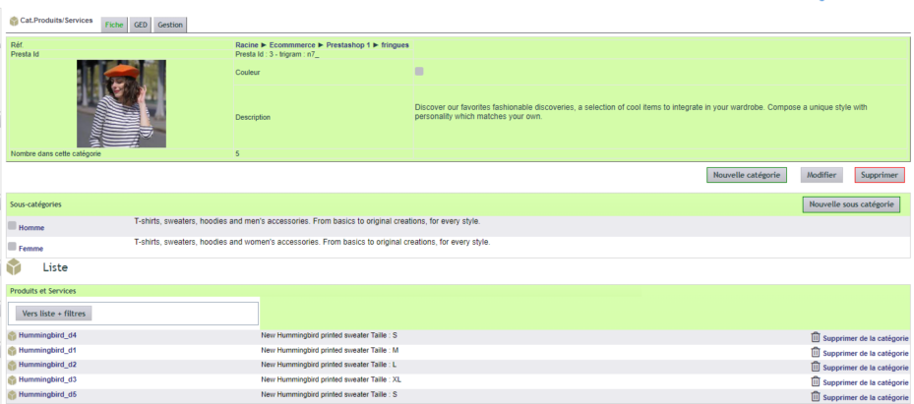Click product icon for Hummingbird_d4

coord(12,336)
